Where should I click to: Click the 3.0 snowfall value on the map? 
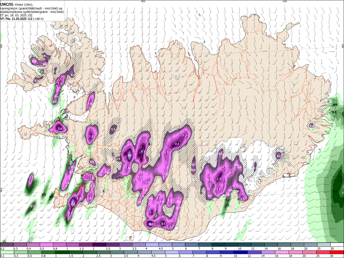[x=60, y=129]
